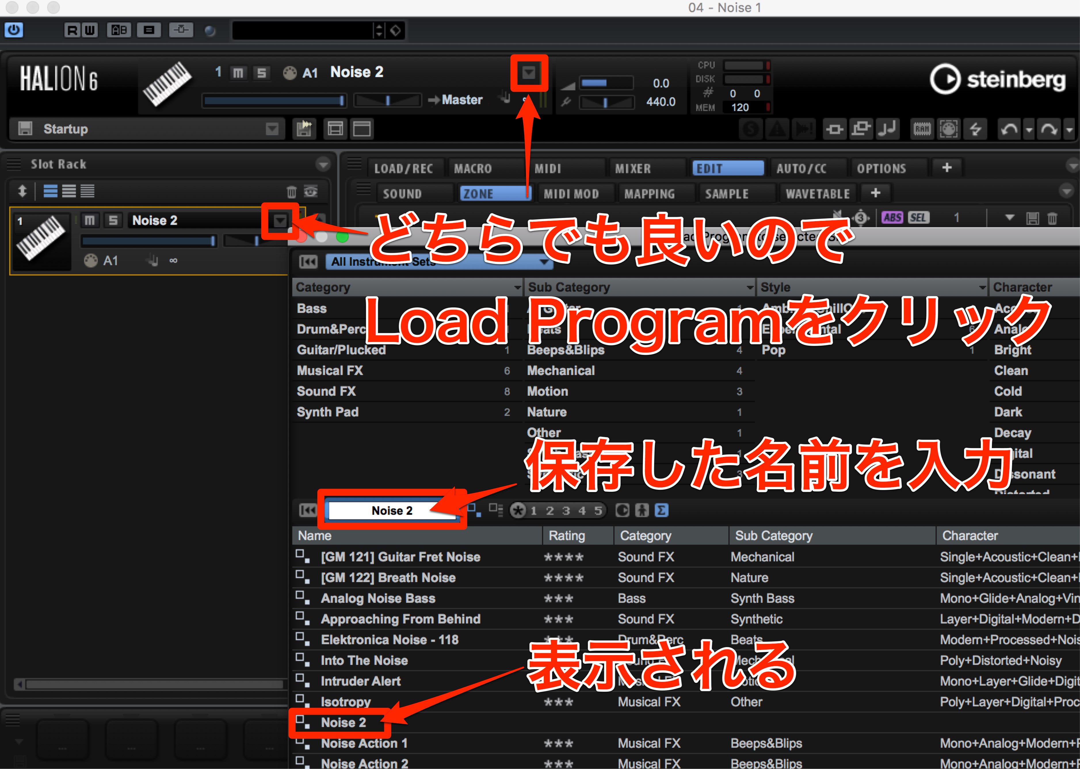1080x769 pixels.
Task: Open the Startup preset dropdown
Action: 272,129
